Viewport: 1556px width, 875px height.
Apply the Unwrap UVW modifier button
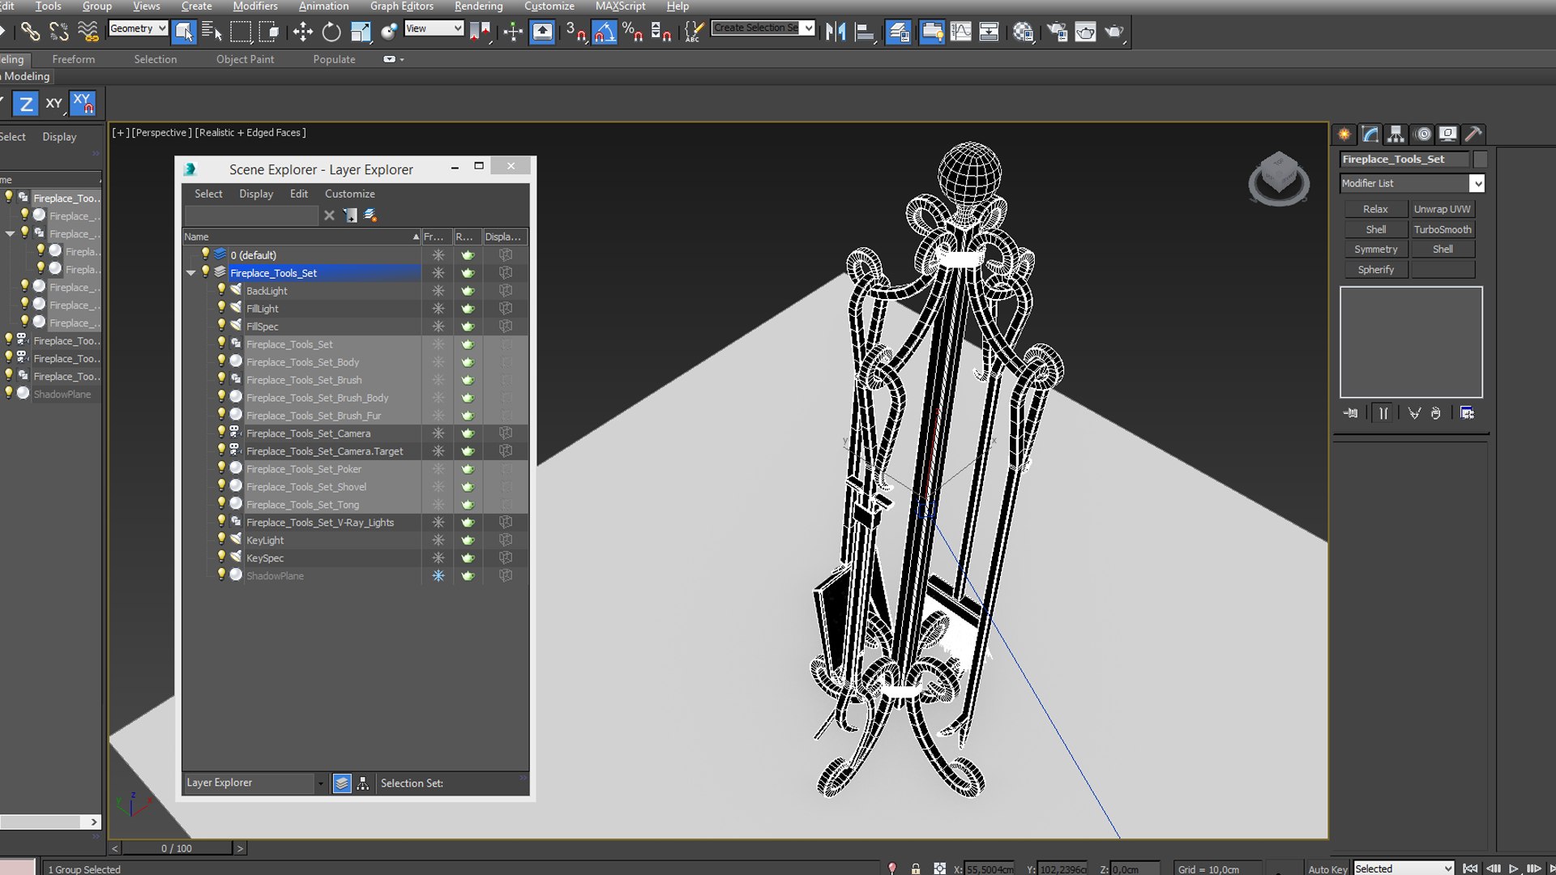1443,209
